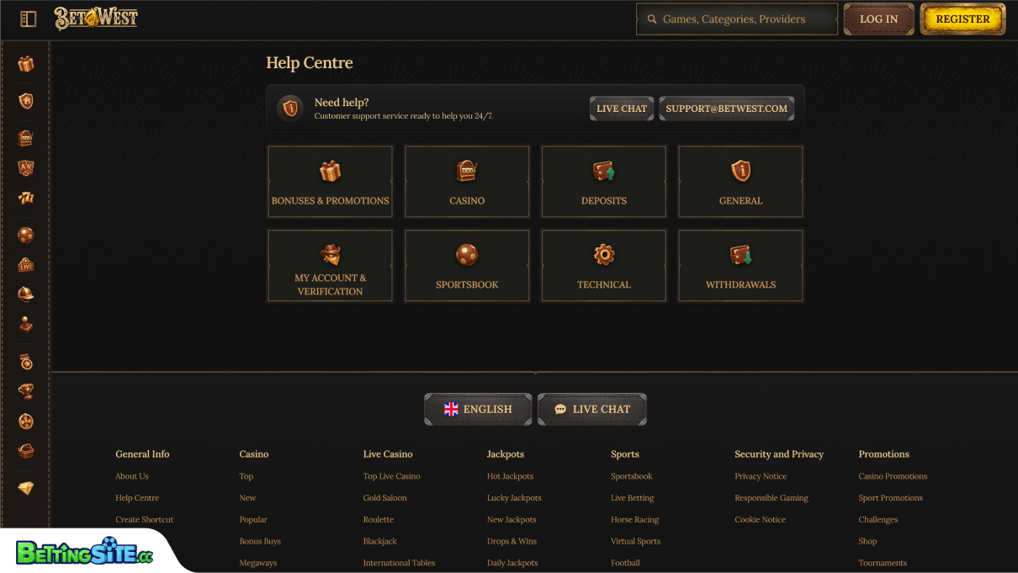Open the My Account & Verification tile
Image resolution: width=1018 pixels, height=573 pixels.
330,266
